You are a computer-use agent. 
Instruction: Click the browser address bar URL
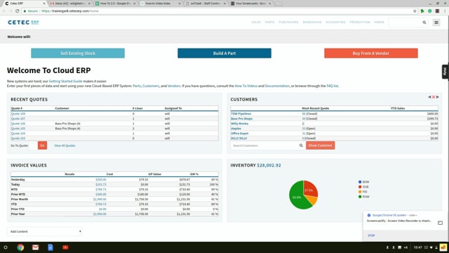[x=70, y=11]
